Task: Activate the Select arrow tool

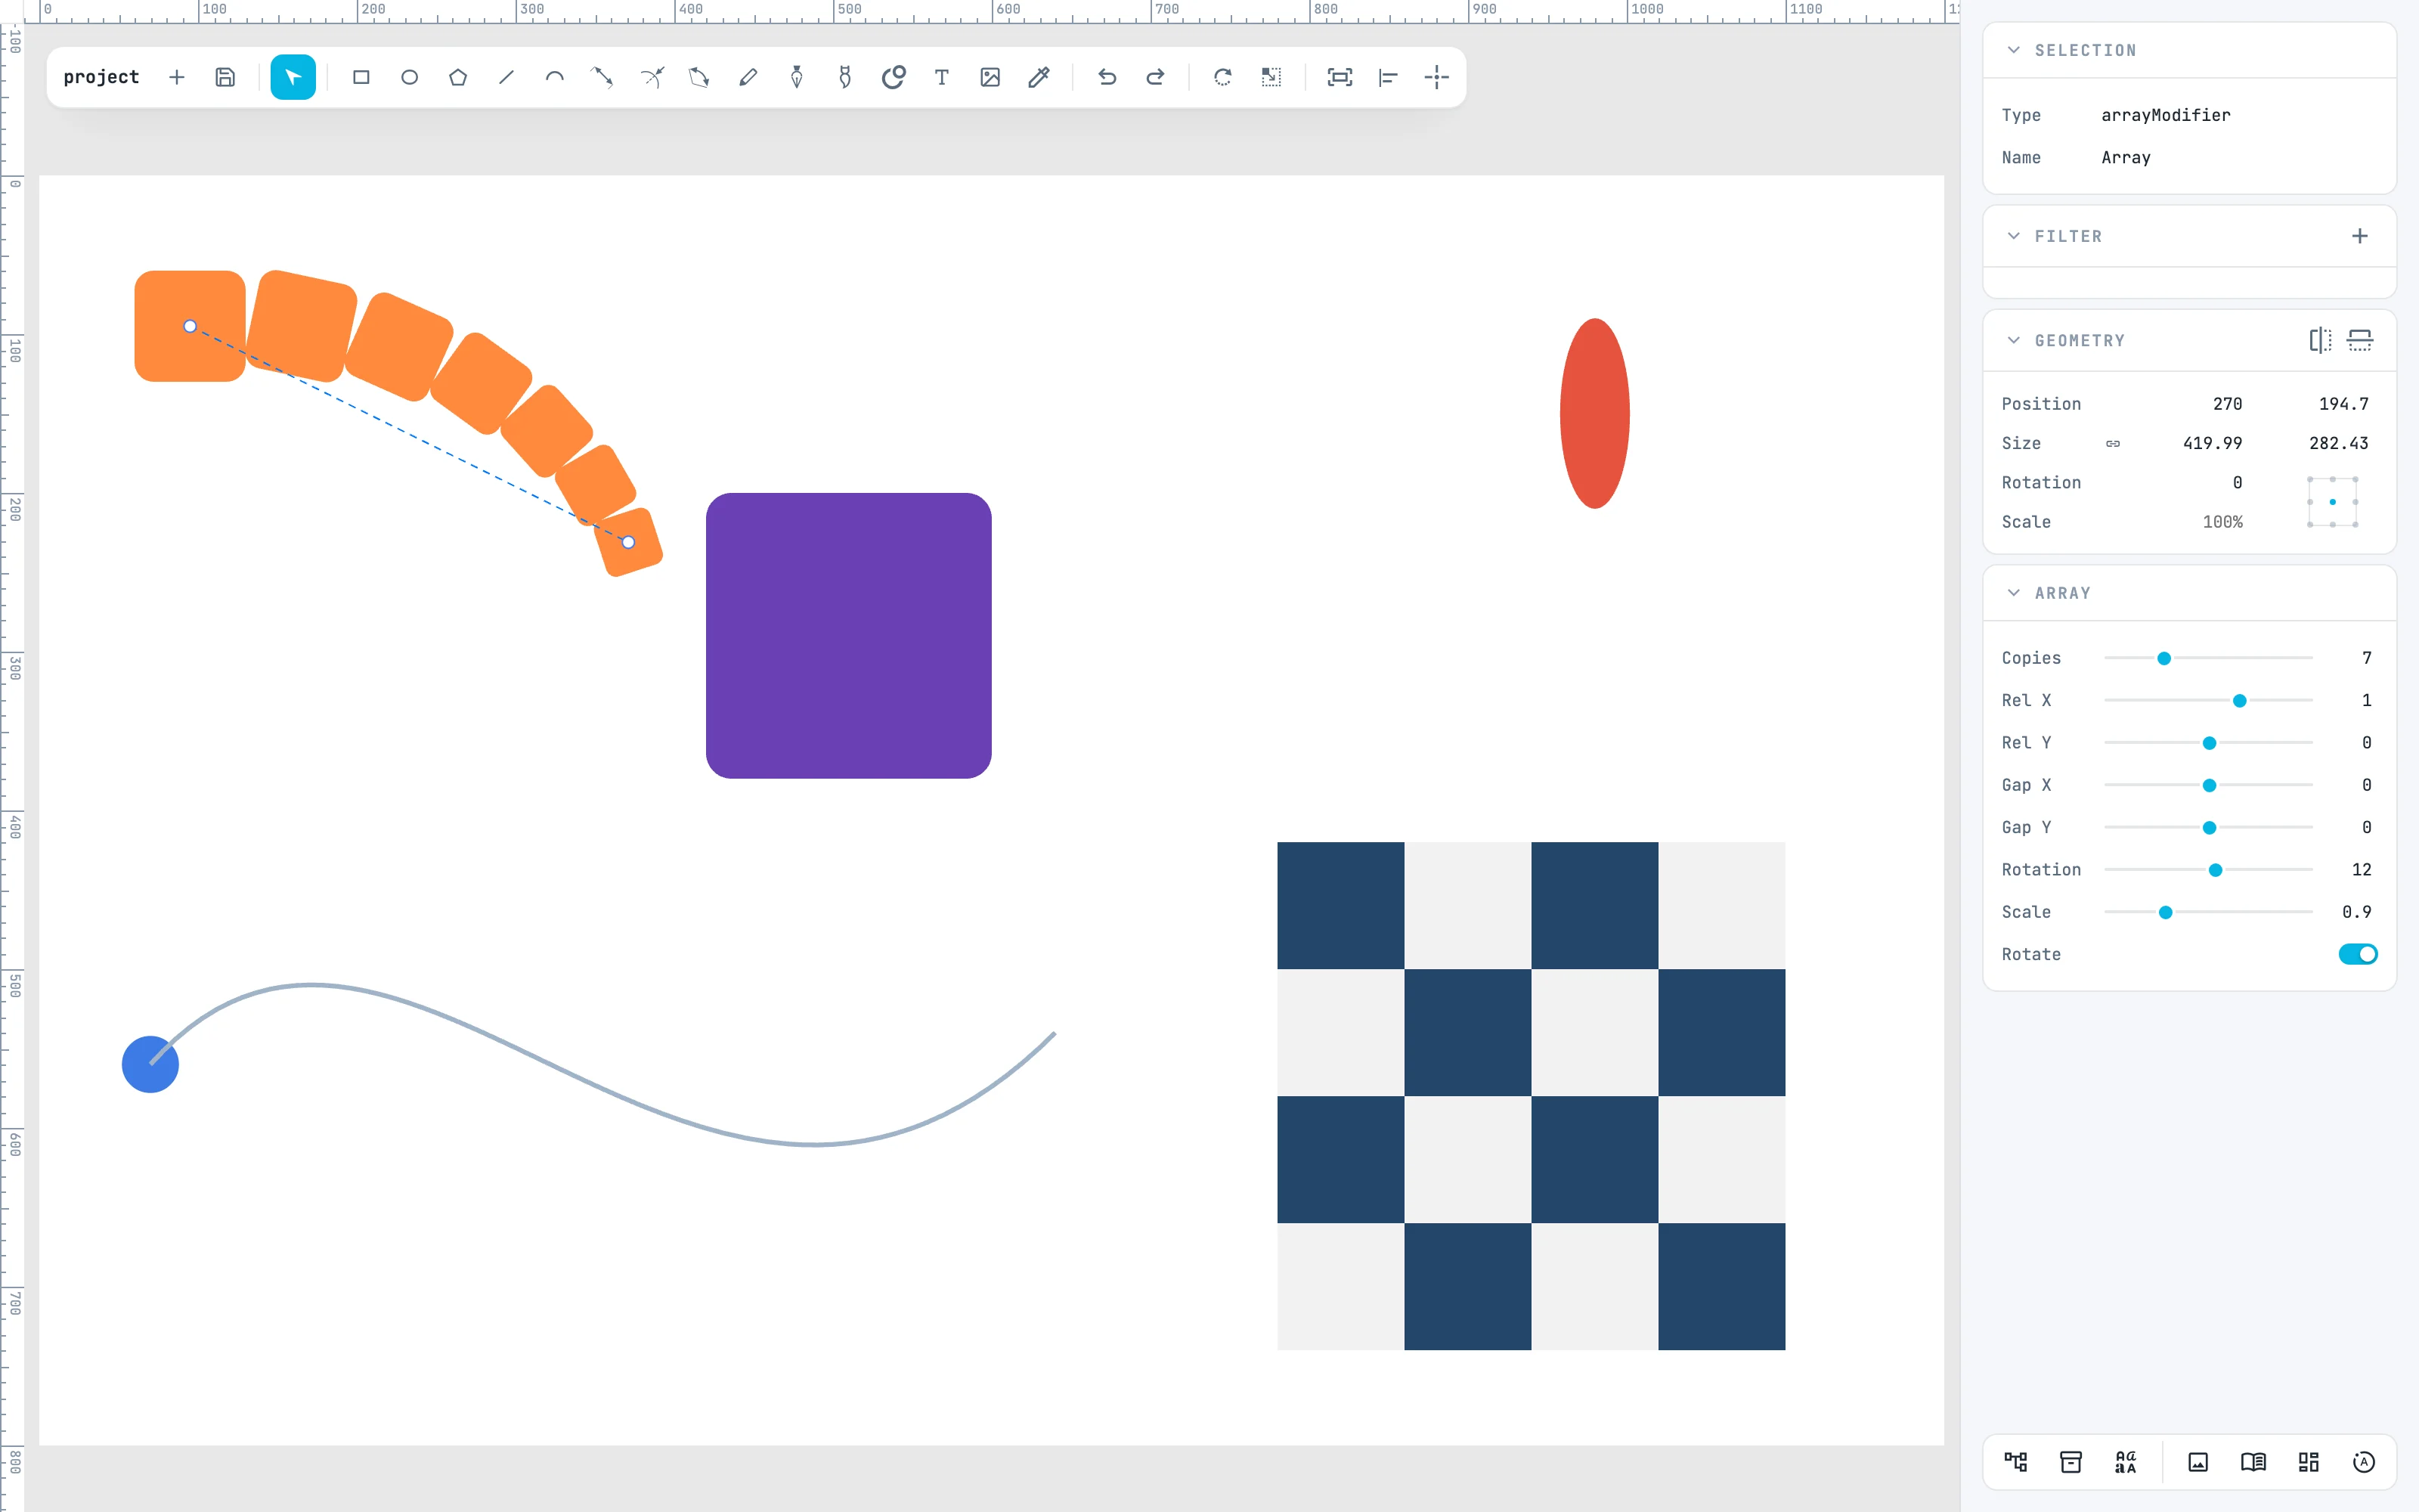Action: click(293, 77)
